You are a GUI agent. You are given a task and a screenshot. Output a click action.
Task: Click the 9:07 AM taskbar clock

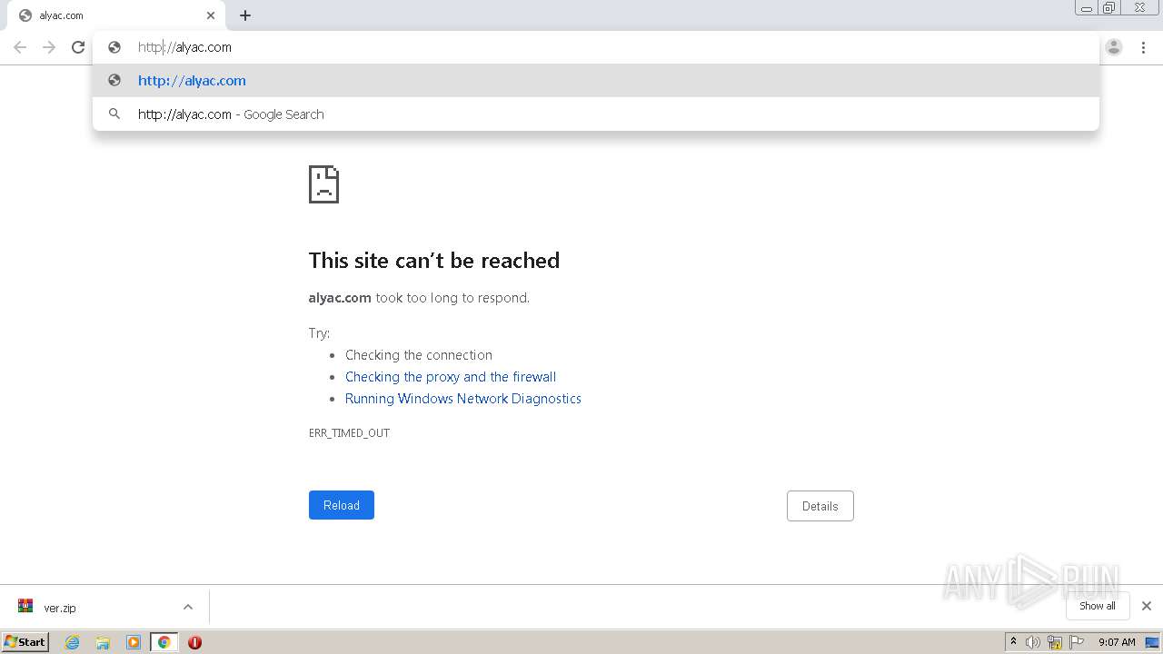tap(1117, 642)
